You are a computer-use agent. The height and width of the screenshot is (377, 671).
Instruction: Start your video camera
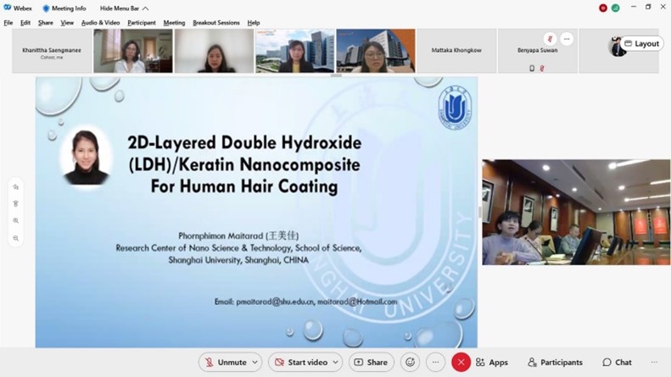coord(300,363)
